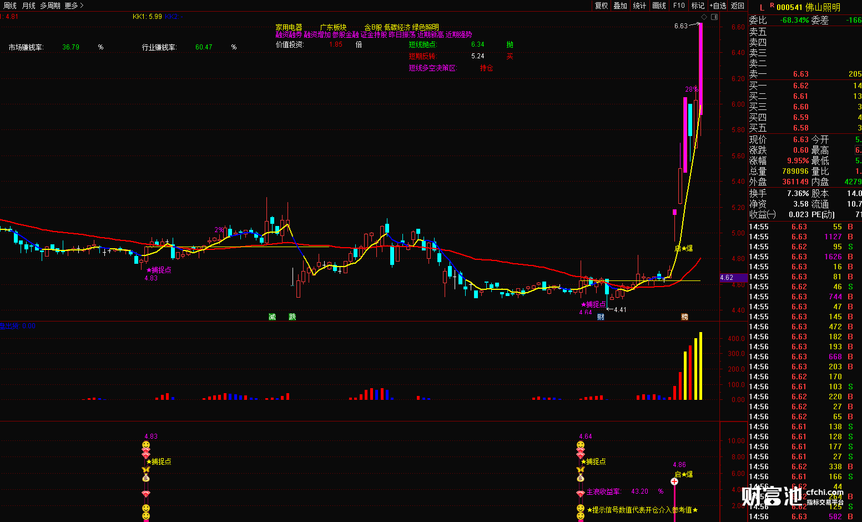
Task: Click the 外盘 361149 value
Action: (795, 182)
